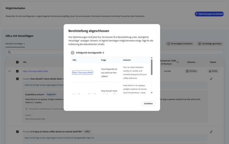Screen dimensions: 229x144
Task: Click the search magnifier icon
Action: tap(9, 52)
